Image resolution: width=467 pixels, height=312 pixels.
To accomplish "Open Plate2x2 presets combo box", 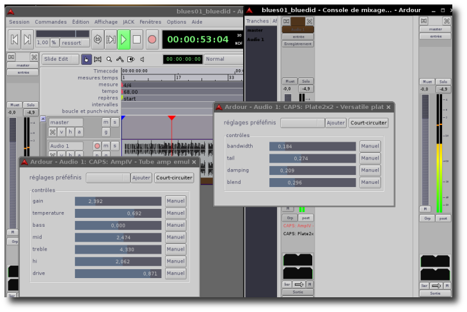I will pos(302,123).
